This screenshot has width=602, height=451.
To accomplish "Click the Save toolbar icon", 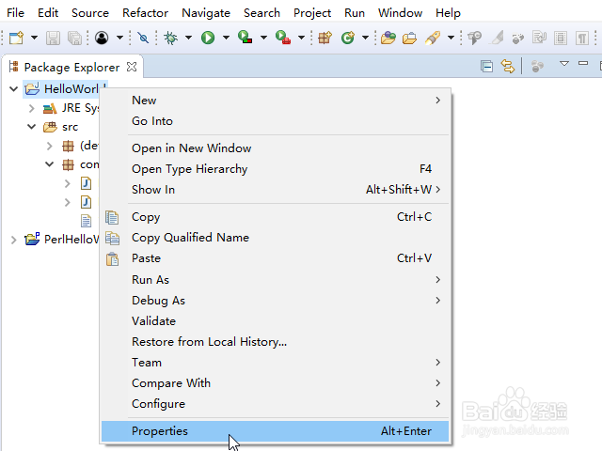I will tap(53, 38).
